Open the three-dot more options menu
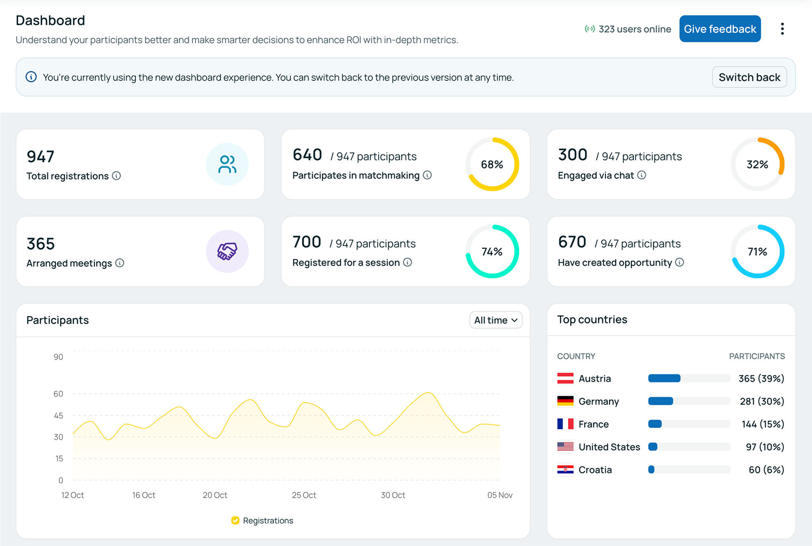The width and height of the screenshot is (812, 546). coord(782,29)
